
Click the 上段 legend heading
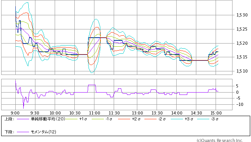pos(9,119)
